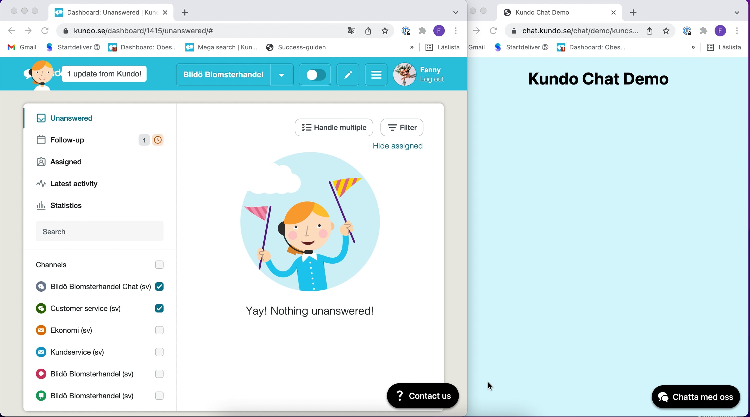Open the Chrome three-dot menu in dashboard window
Screen dimensions: 750x417
[x=456, y=31]
